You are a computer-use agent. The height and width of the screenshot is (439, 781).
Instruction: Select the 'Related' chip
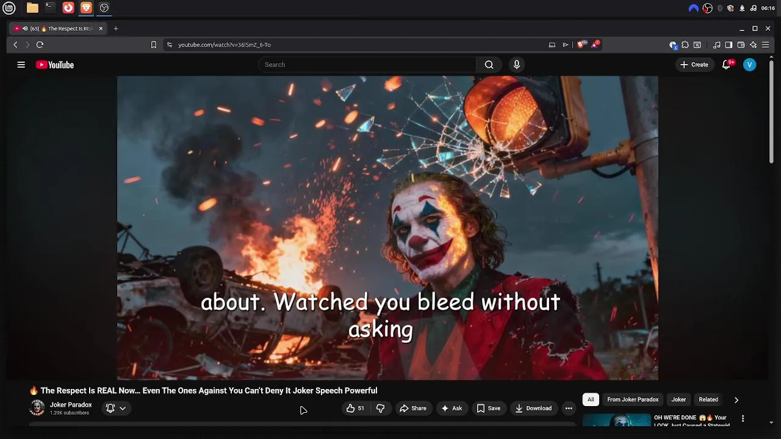tap(708, 399)
